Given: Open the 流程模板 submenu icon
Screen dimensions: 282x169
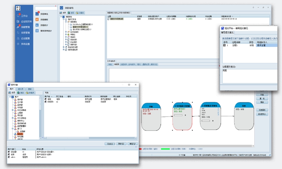Looking at the screenshot, I should pos(37,20).
